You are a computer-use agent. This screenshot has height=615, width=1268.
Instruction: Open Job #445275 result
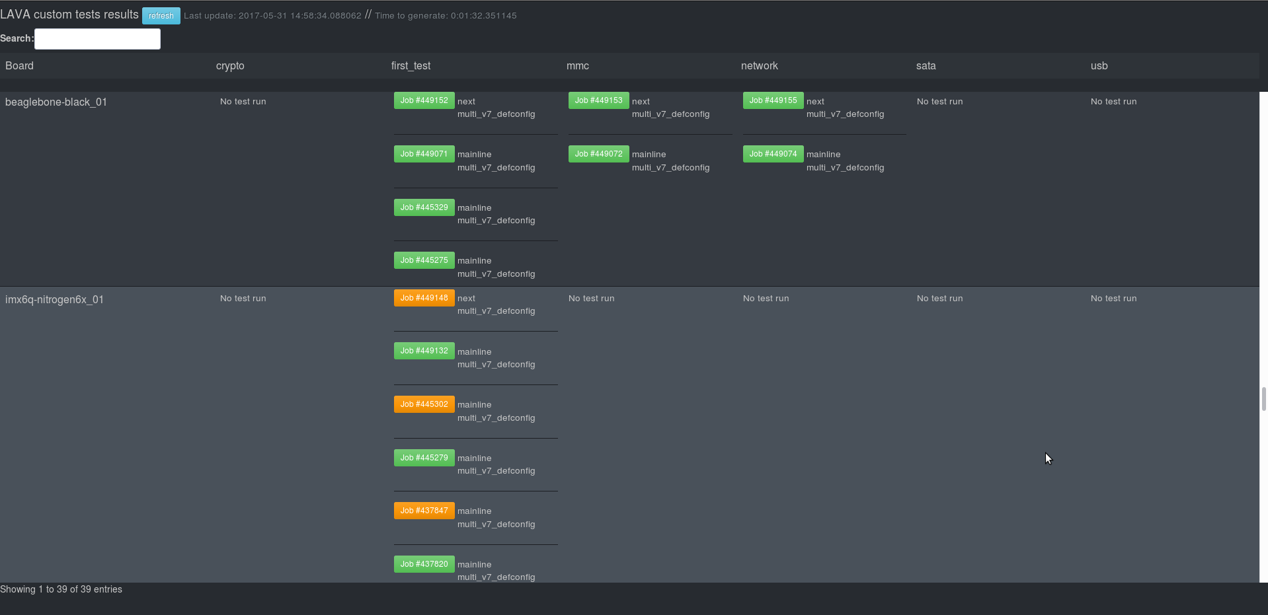pyautogui.click(x=424, y=260)
